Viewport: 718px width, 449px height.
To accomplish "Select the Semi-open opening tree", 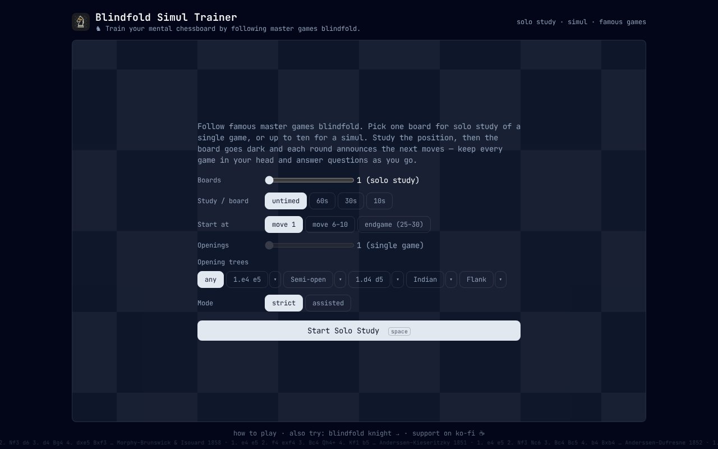I will click(x=308, y=280).
